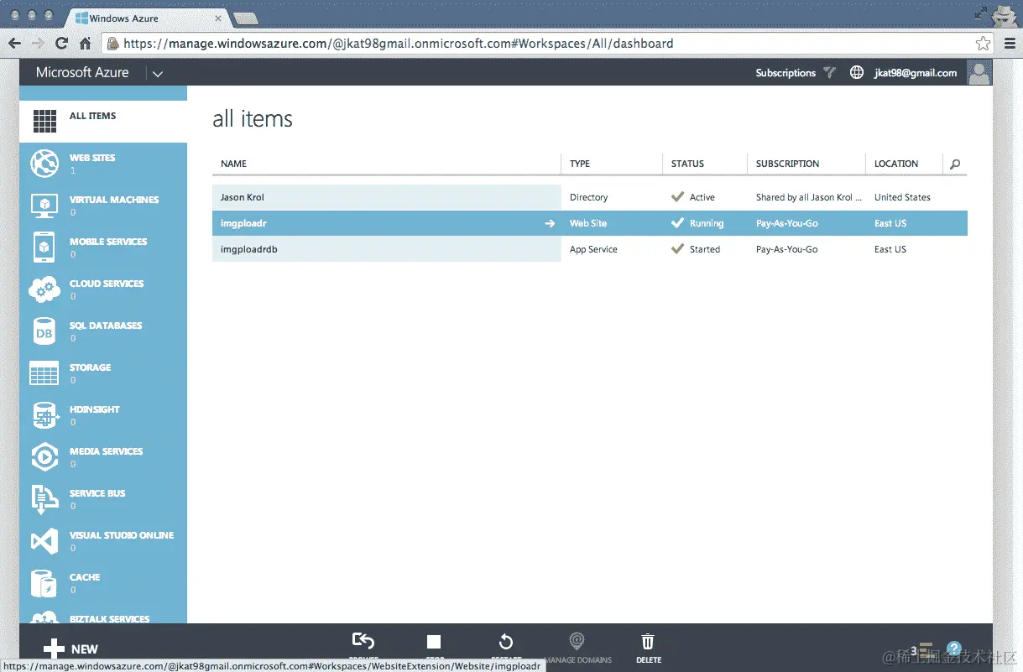Go to browser home page

[85, 44]
